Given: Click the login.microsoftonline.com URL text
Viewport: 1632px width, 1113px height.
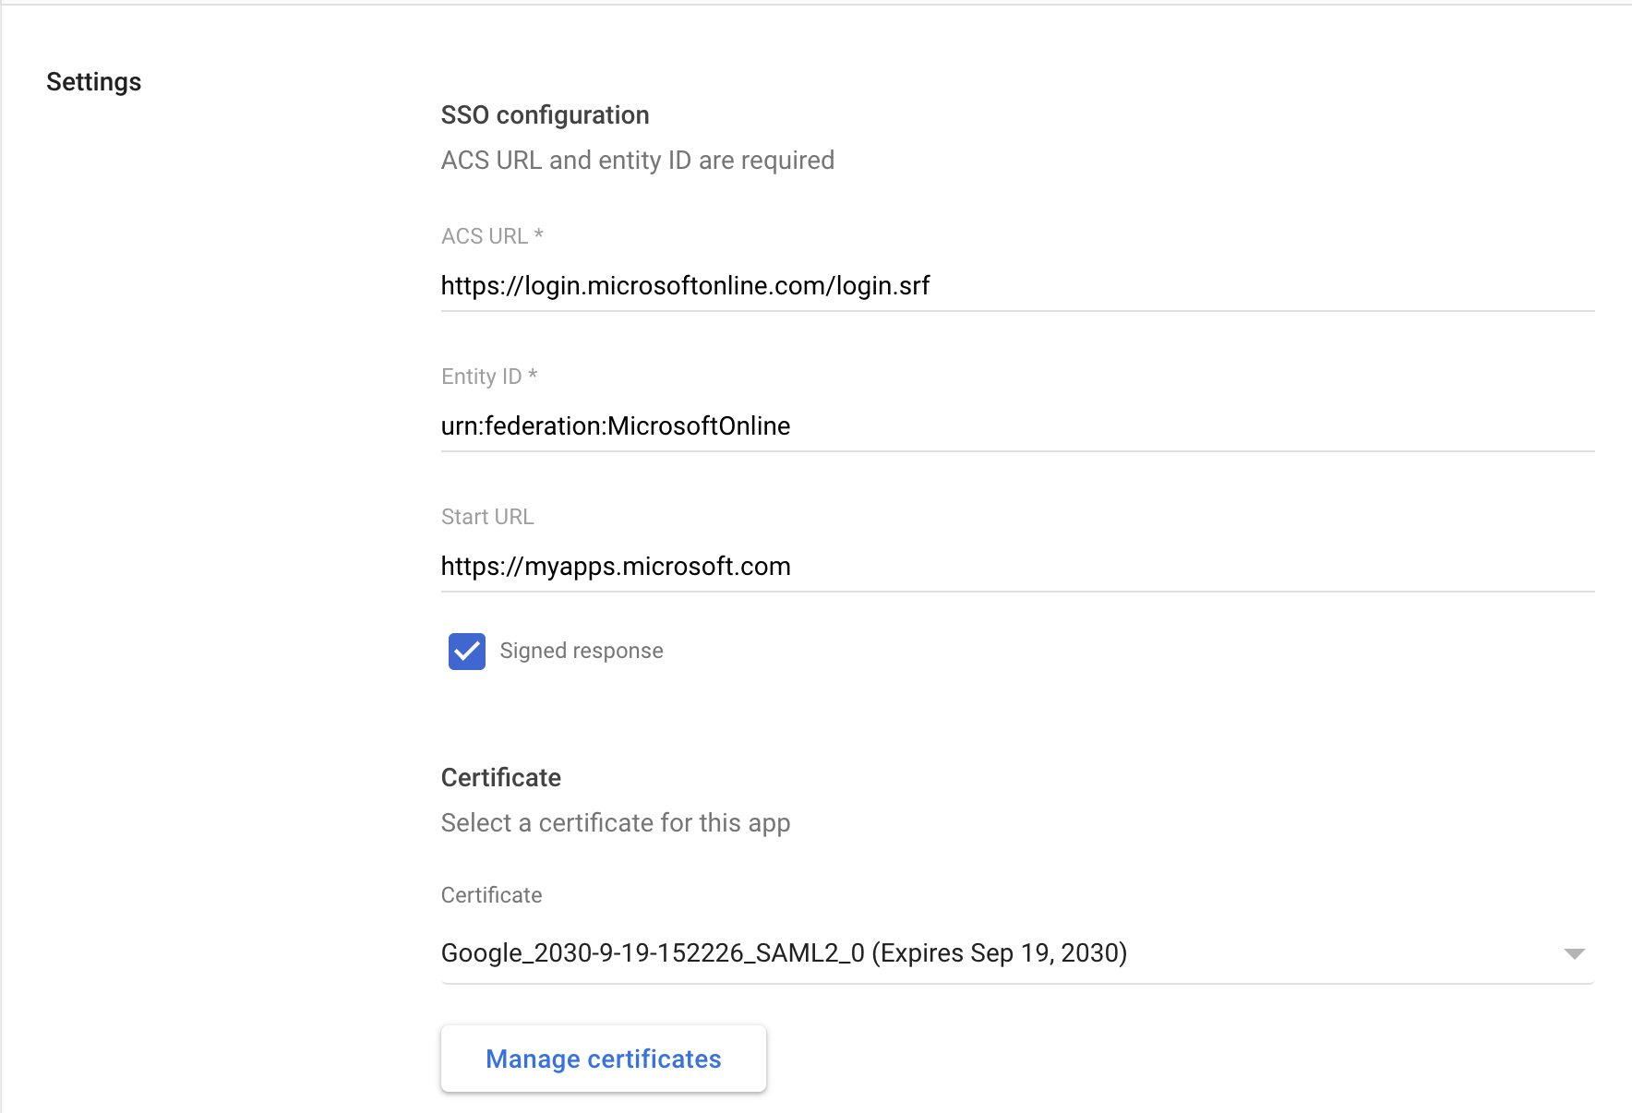Looking at the screenshot, I should [686, 286].
